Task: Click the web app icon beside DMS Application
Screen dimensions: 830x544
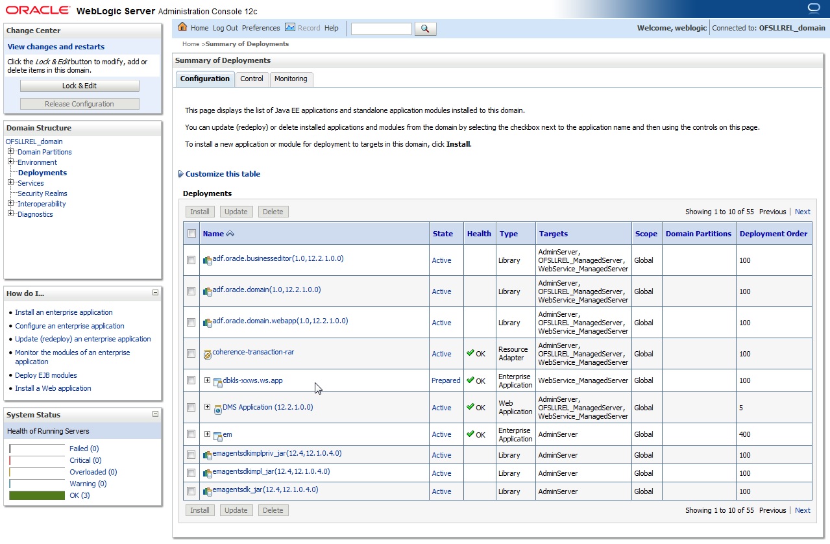Action: pyautogui.click(x=218, y=409)
